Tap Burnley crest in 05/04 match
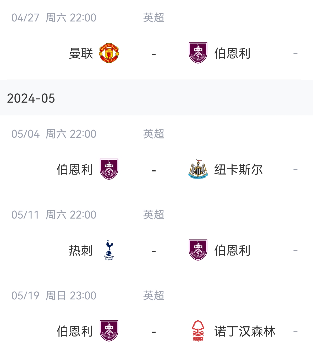 pyautogui.click(x=109, y=169)
